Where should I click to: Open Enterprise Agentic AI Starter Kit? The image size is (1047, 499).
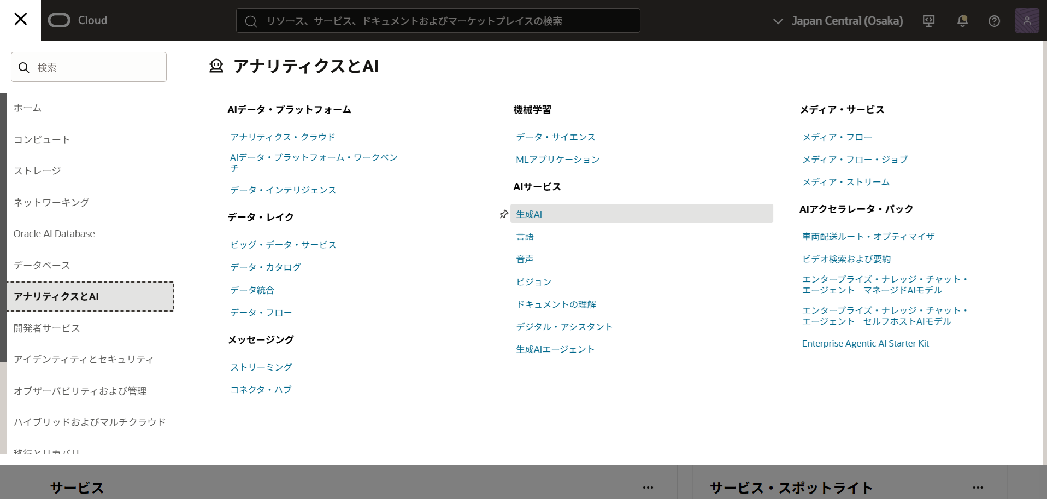(x=865, y=343)
